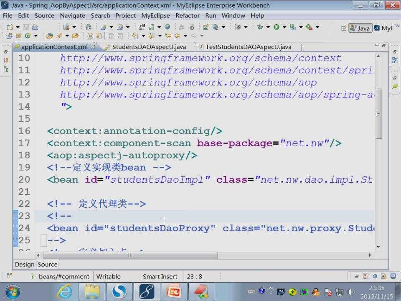Click the green Run button icon
The image size is (401, 301).
pyautogui.click(x=277, y=27)
